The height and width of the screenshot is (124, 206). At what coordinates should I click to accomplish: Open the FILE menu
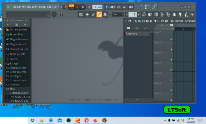point(9,7)
